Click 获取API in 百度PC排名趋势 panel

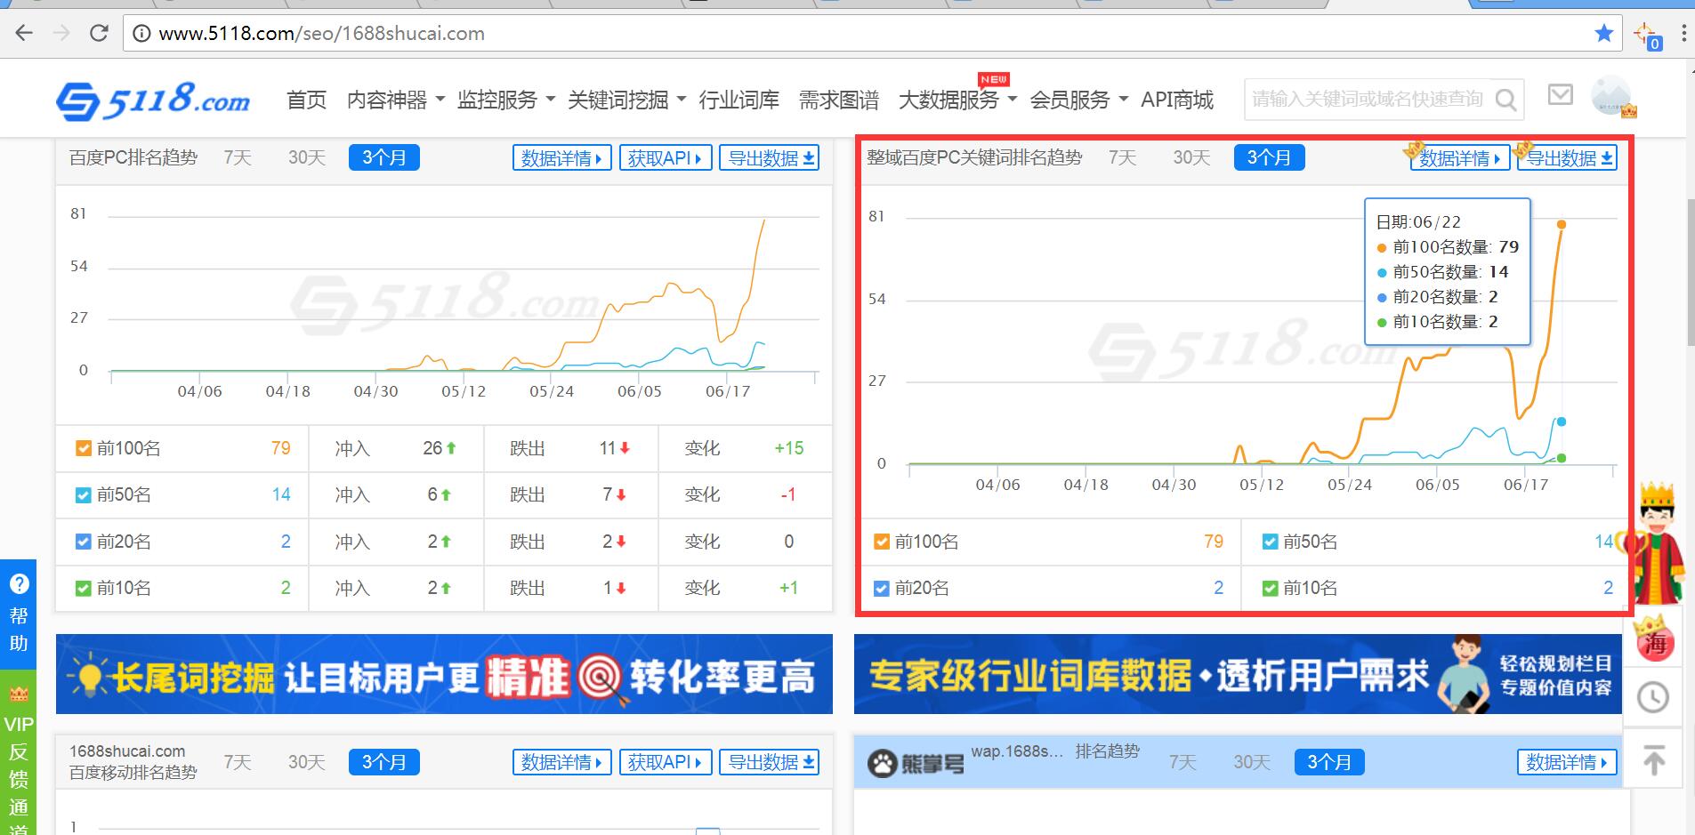pyautogui.click(x=665, y=158)
